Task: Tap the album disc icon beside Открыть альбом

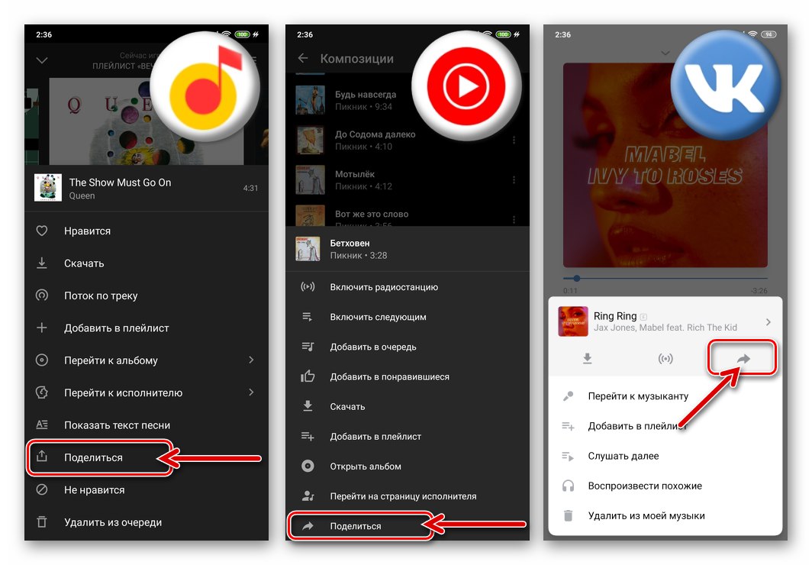Action: (x=308, y=466)
